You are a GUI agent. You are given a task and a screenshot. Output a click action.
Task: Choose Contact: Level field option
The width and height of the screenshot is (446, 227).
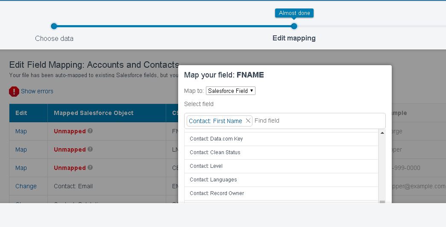click(206, 166)
